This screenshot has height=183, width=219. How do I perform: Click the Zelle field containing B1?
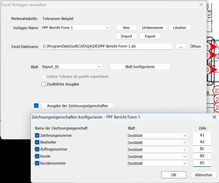(x=202, y=149)
